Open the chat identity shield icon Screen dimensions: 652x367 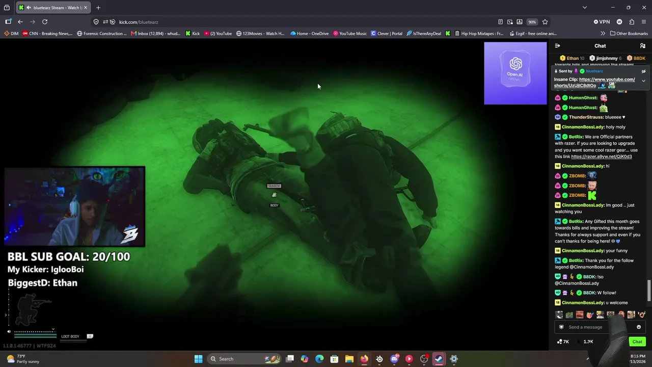pos(561,327)
